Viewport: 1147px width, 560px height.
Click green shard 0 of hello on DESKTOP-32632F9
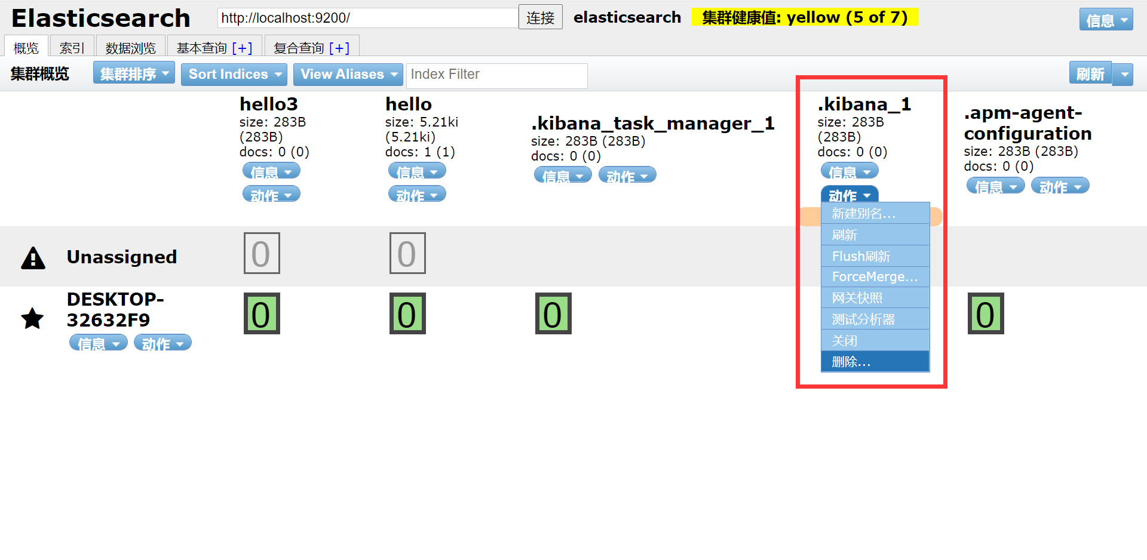(x=407, y=313)
